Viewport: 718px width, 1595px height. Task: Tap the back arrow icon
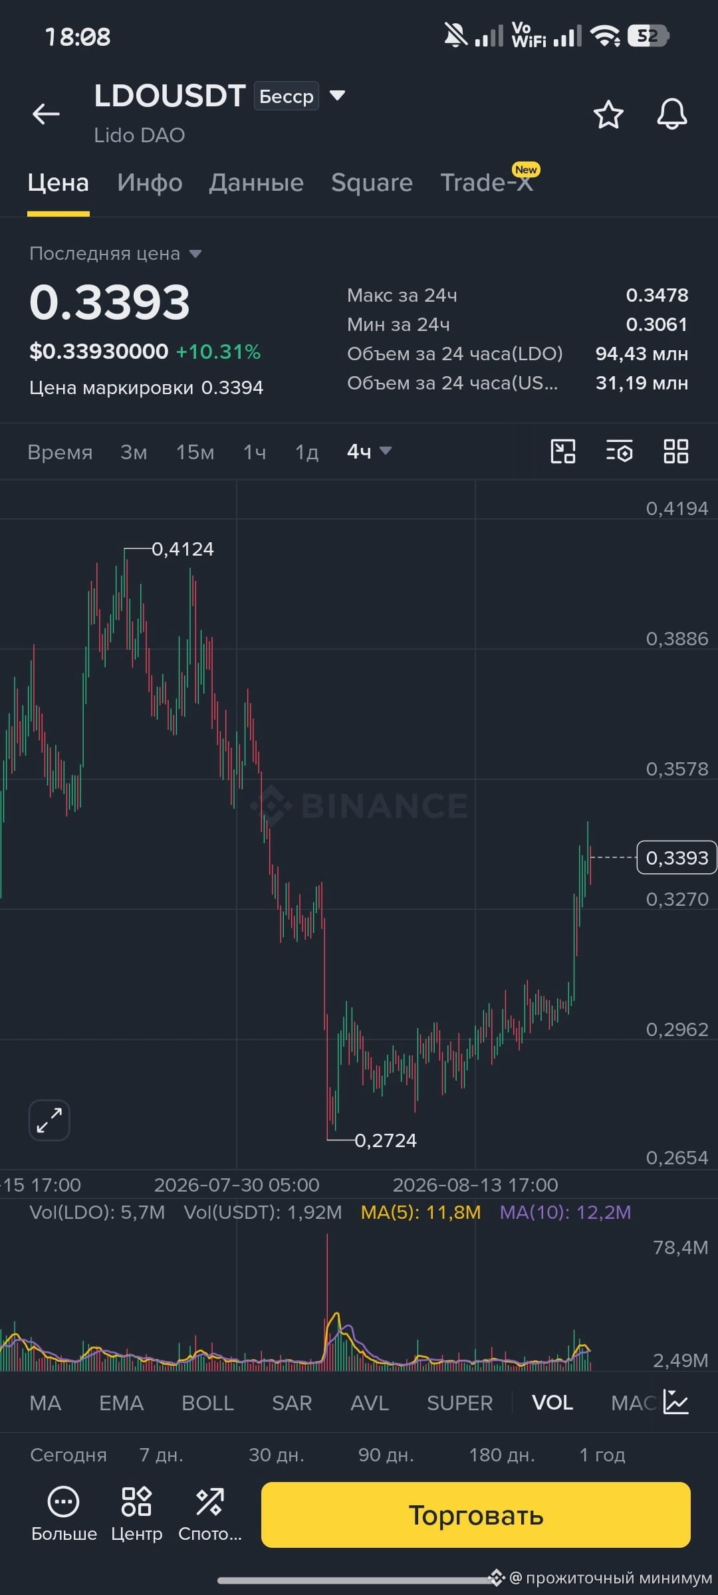coord(46,114)
